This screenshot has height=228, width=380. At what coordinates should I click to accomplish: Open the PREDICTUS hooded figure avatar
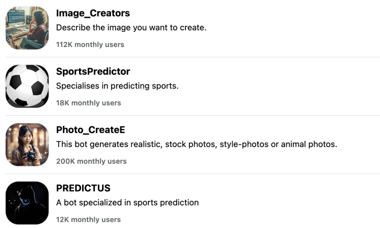[27, 203]
